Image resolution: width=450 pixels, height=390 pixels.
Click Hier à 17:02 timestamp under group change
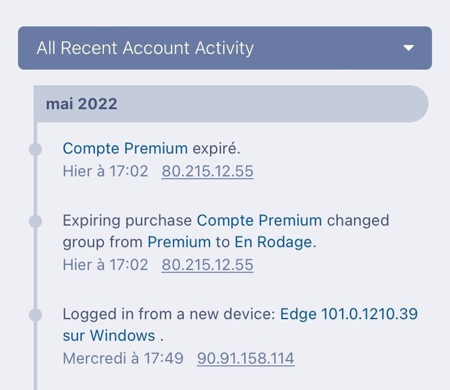(105, 265)
